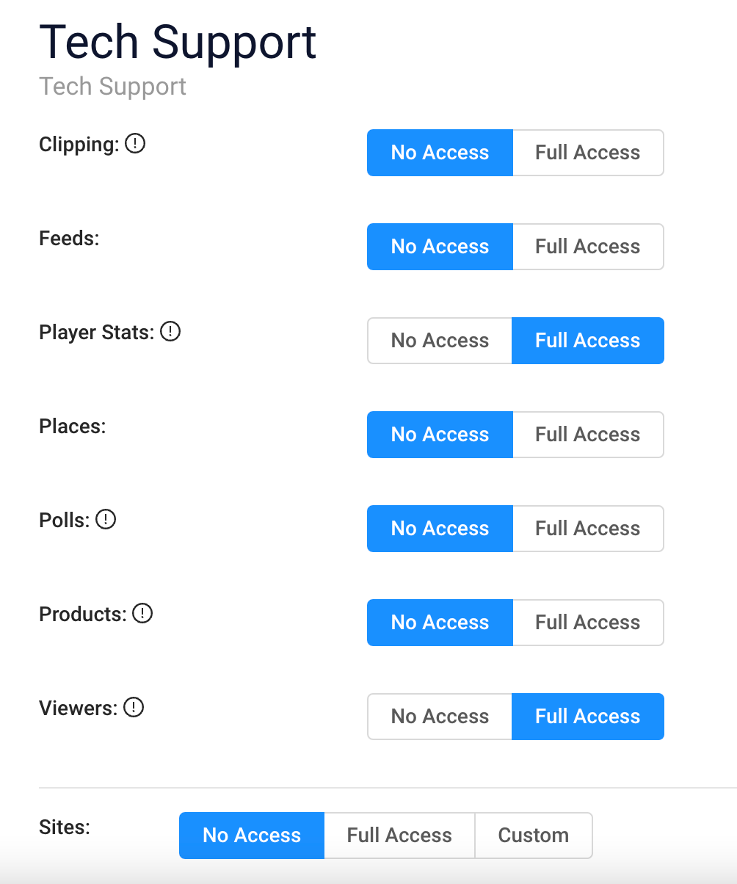The width and height of the screenshot is (737, 884).
Task: Select Custom access for Sites
Action: point(534,836)
